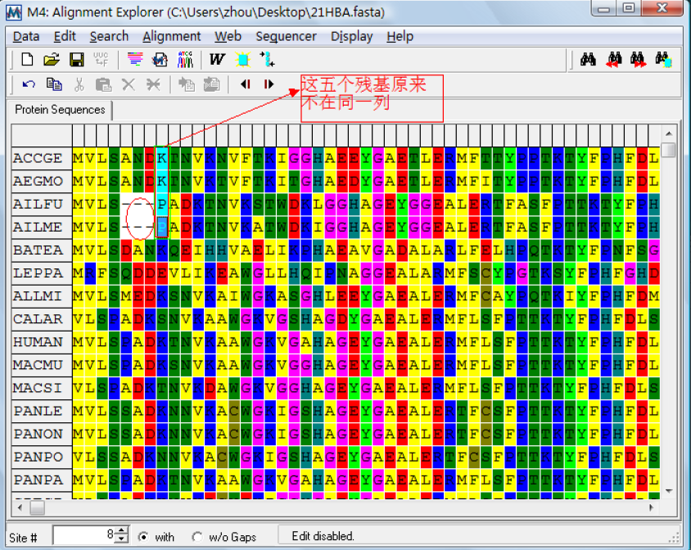The width and height of the screenshot is (691, 550).
Task: Click the insert sequence from file icon
Action: click(187, 84)
